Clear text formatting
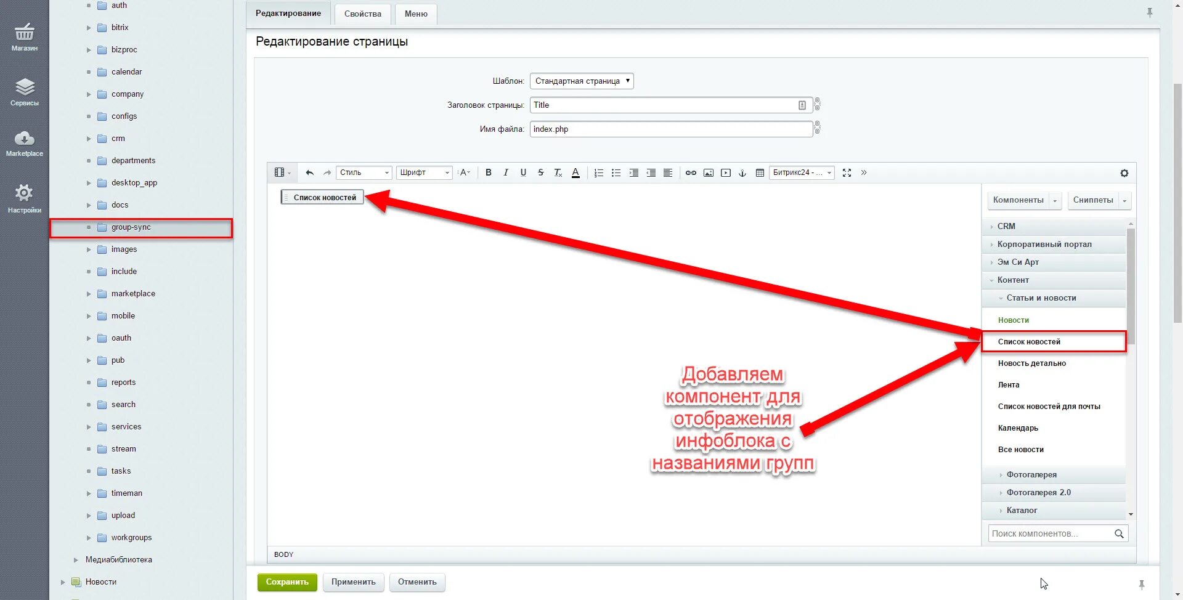 [x=558, y=172]
